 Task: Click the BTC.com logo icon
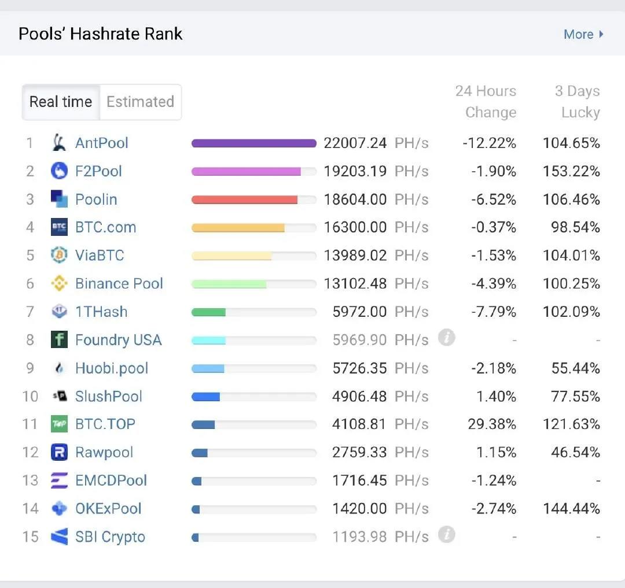coord(59,227)
